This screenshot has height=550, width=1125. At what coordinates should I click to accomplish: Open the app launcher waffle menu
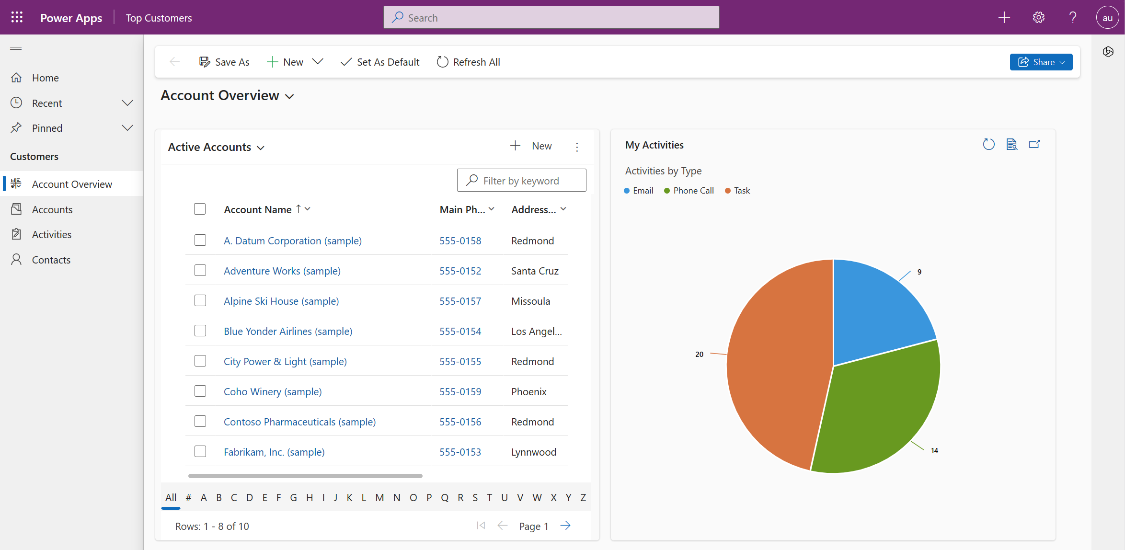point(16,17)
